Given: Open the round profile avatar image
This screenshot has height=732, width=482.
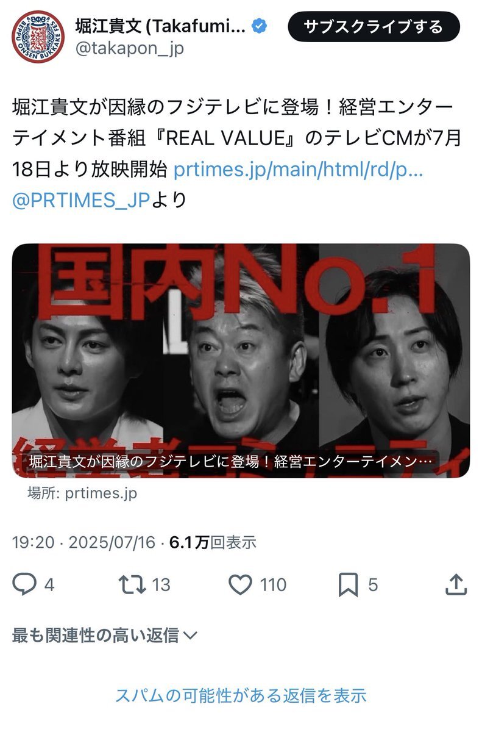Looking at the screenshot, I should (x=38, y=36).
